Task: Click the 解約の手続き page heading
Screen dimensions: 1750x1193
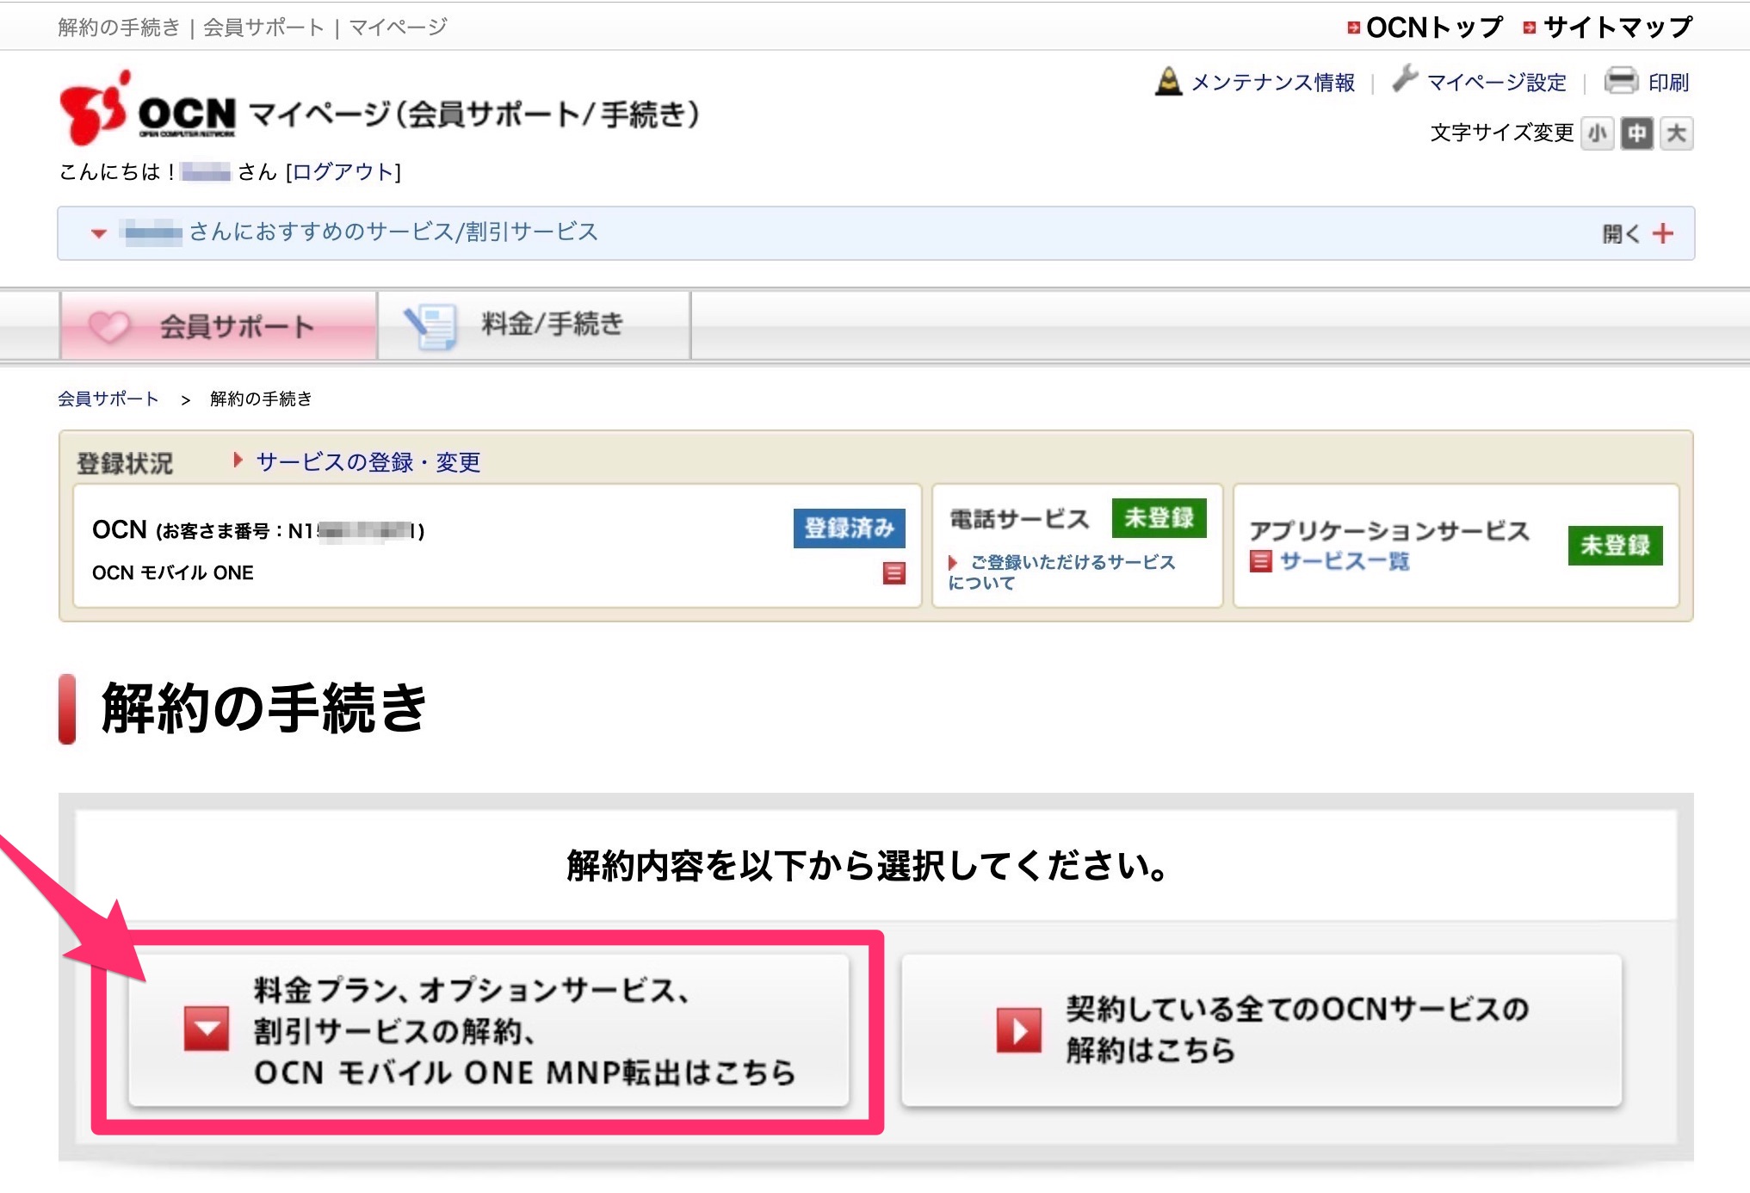Action: 263,708
